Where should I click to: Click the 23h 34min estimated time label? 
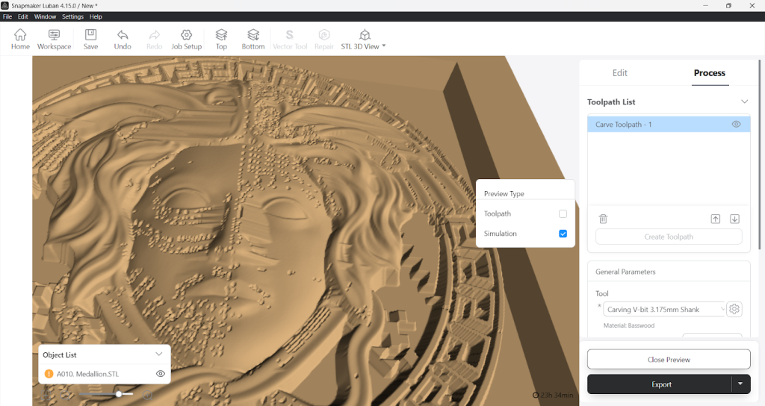pyautogui.click(x=553, y=395)
